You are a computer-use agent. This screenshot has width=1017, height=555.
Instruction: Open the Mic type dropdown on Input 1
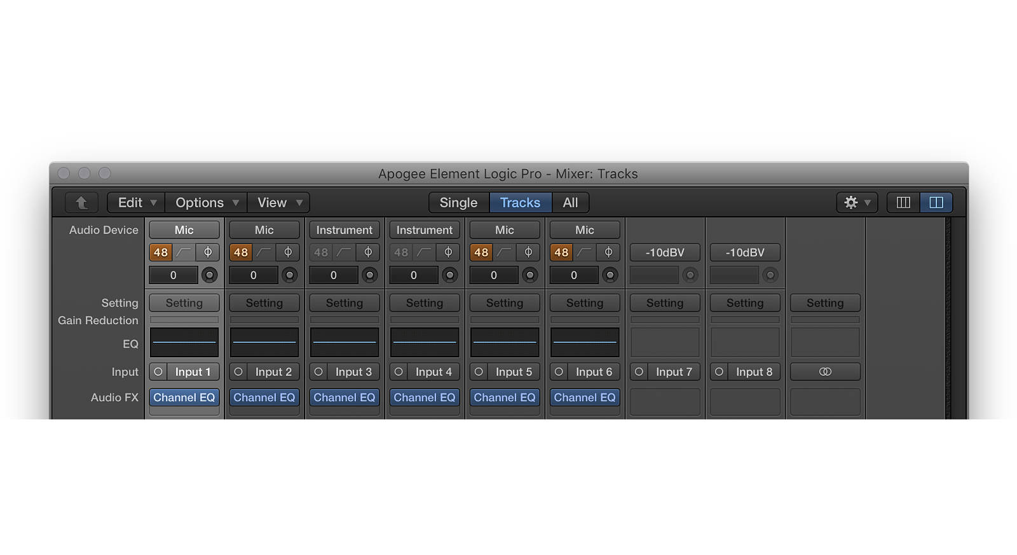click(x=184, y=230)
